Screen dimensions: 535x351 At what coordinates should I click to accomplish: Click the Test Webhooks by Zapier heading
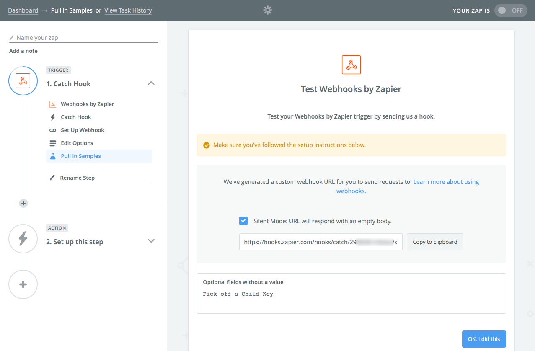coord(351,89)
